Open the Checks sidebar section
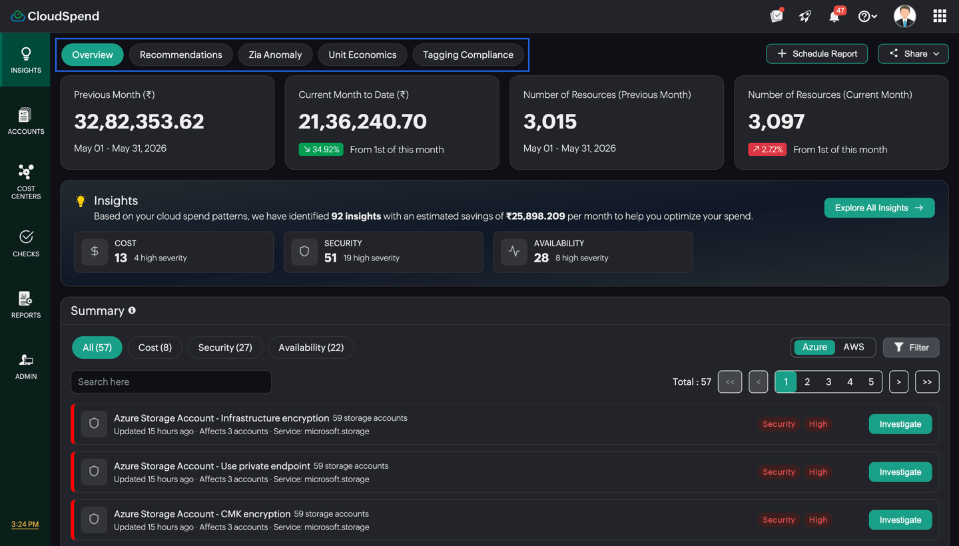The height and width of the screenshot is (546, 959). click(x=25, y=244)
